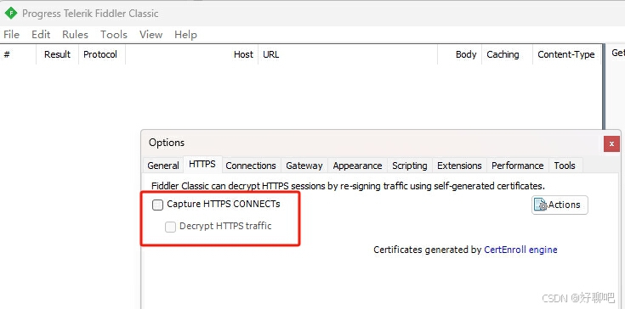Open the Tools menu in the menu bar
625x309 pixels.
pos(114,35)
